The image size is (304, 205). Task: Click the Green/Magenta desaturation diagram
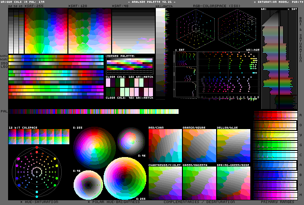[x=199, y=182]
